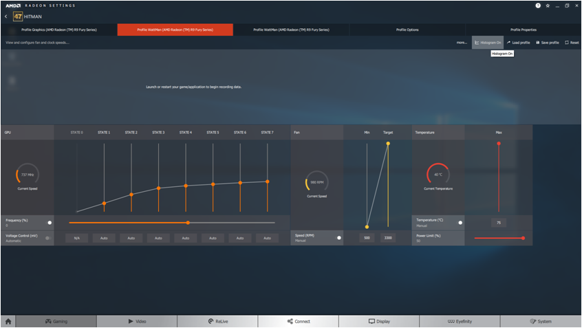This screenshot has height=328, width=582.
Task: Click the GPU current speed gauge
Action: coord(28,175)
